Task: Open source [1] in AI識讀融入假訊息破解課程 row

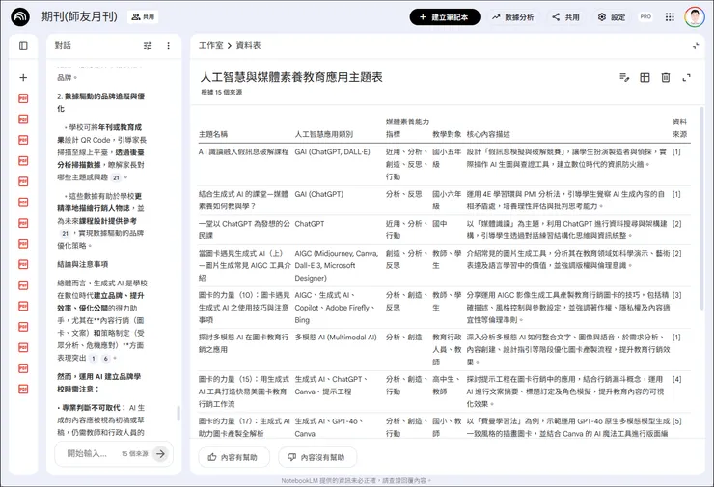Action: pyautogui.click(x=676, y=152)
